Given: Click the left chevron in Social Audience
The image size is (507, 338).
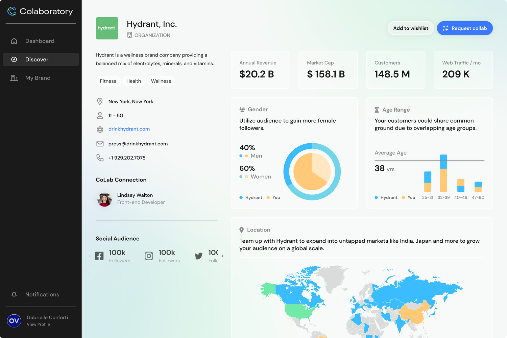Looking at the screenshot, I should [90, 256].
